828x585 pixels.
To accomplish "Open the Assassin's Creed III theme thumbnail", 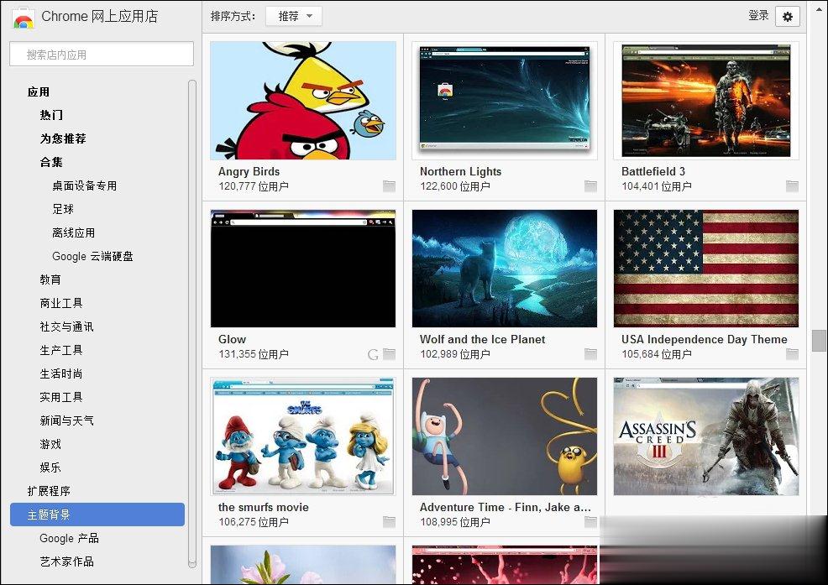I will (706, 436).
